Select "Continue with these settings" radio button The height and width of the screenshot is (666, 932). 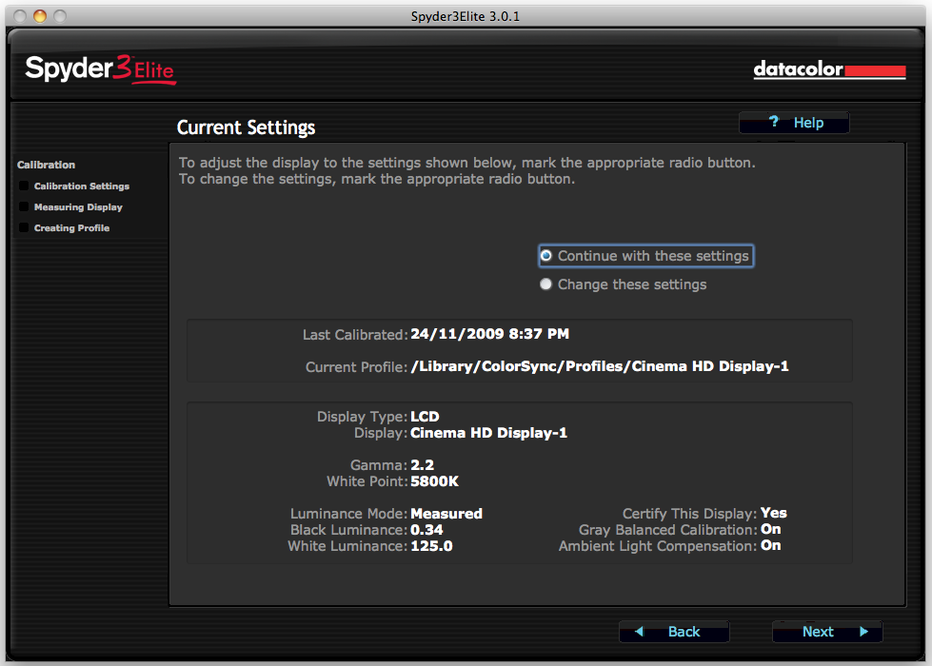pyautogui.click(x=546, y=256)
